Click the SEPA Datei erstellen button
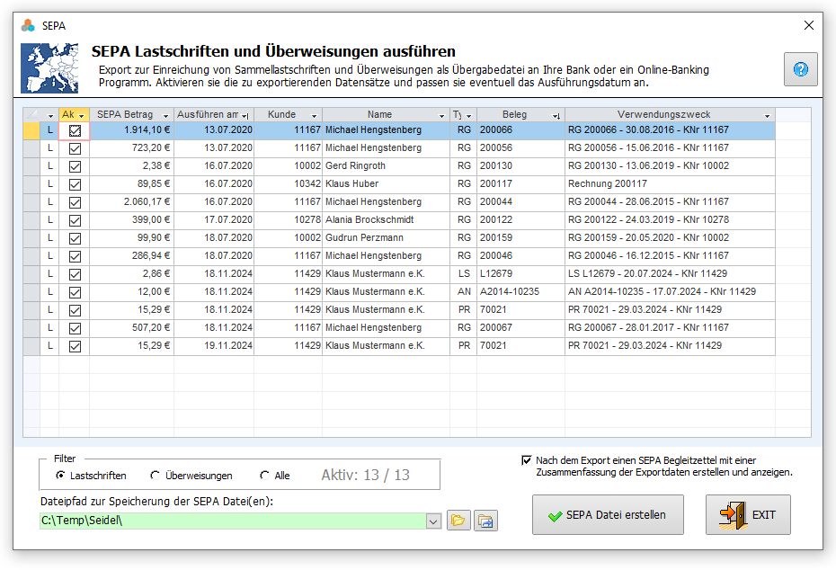 (608, 514)
